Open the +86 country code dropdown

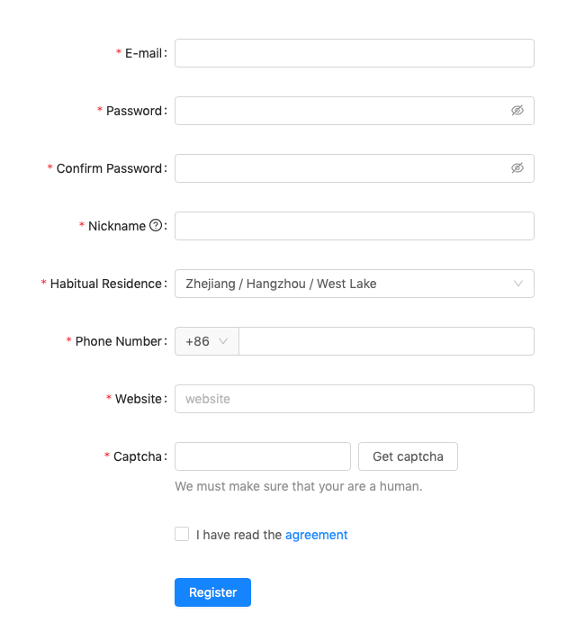click(x=207, y=341)
